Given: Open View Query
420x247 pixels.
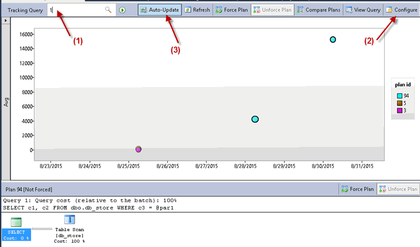Looking at the screenshot, I should (x=363, y=10).
